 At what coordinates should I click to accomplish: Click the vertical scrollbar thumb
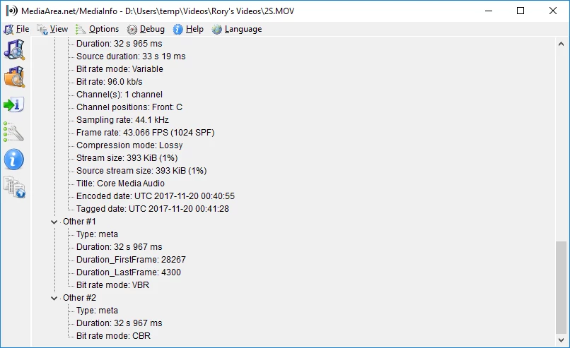tap(561, 287)
